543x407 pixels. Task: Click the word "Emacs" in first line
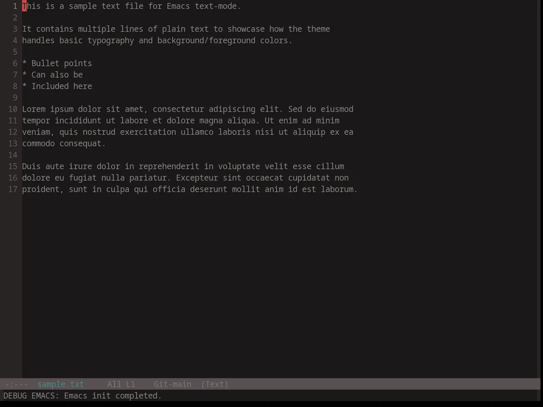coord(179,6)
